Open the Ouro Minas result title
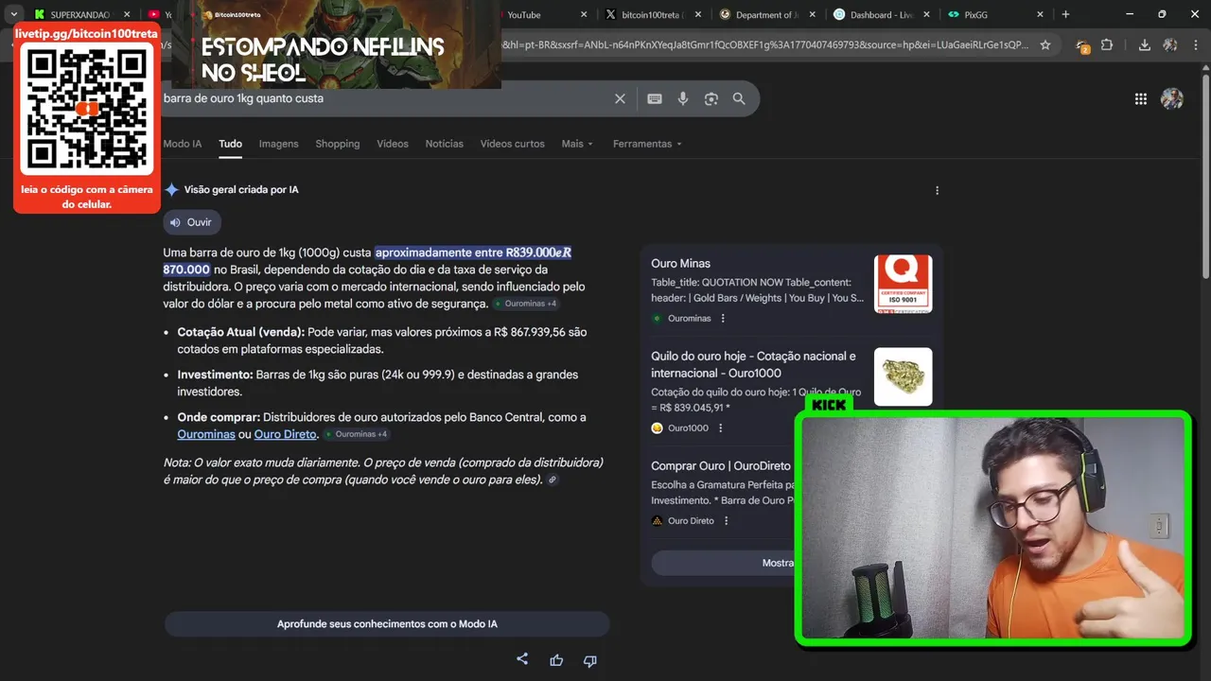The width and height of the screenshot is (1211, 681). pyautogui.click(x=680, y=263)
